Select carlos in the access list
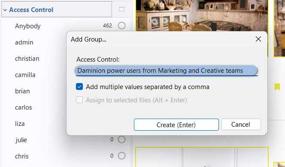The height and width of the screenshot is (167, 285). (x=24, y=107)
